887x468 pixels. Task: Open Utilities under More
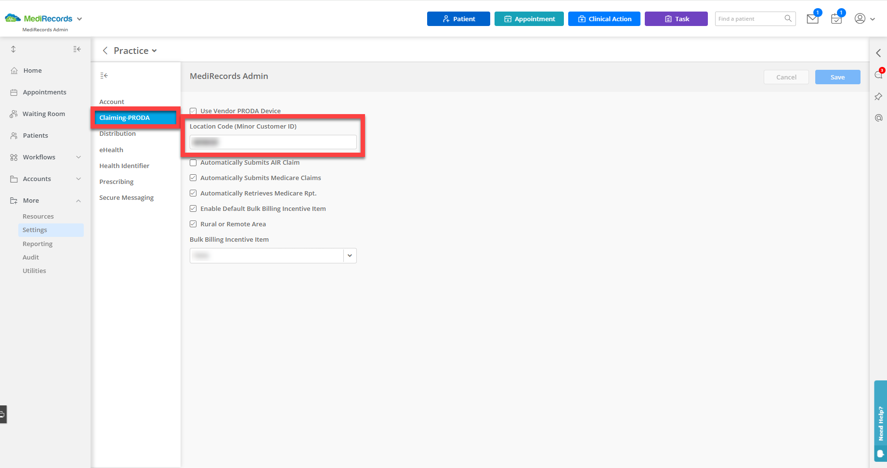tap(34, 271)
